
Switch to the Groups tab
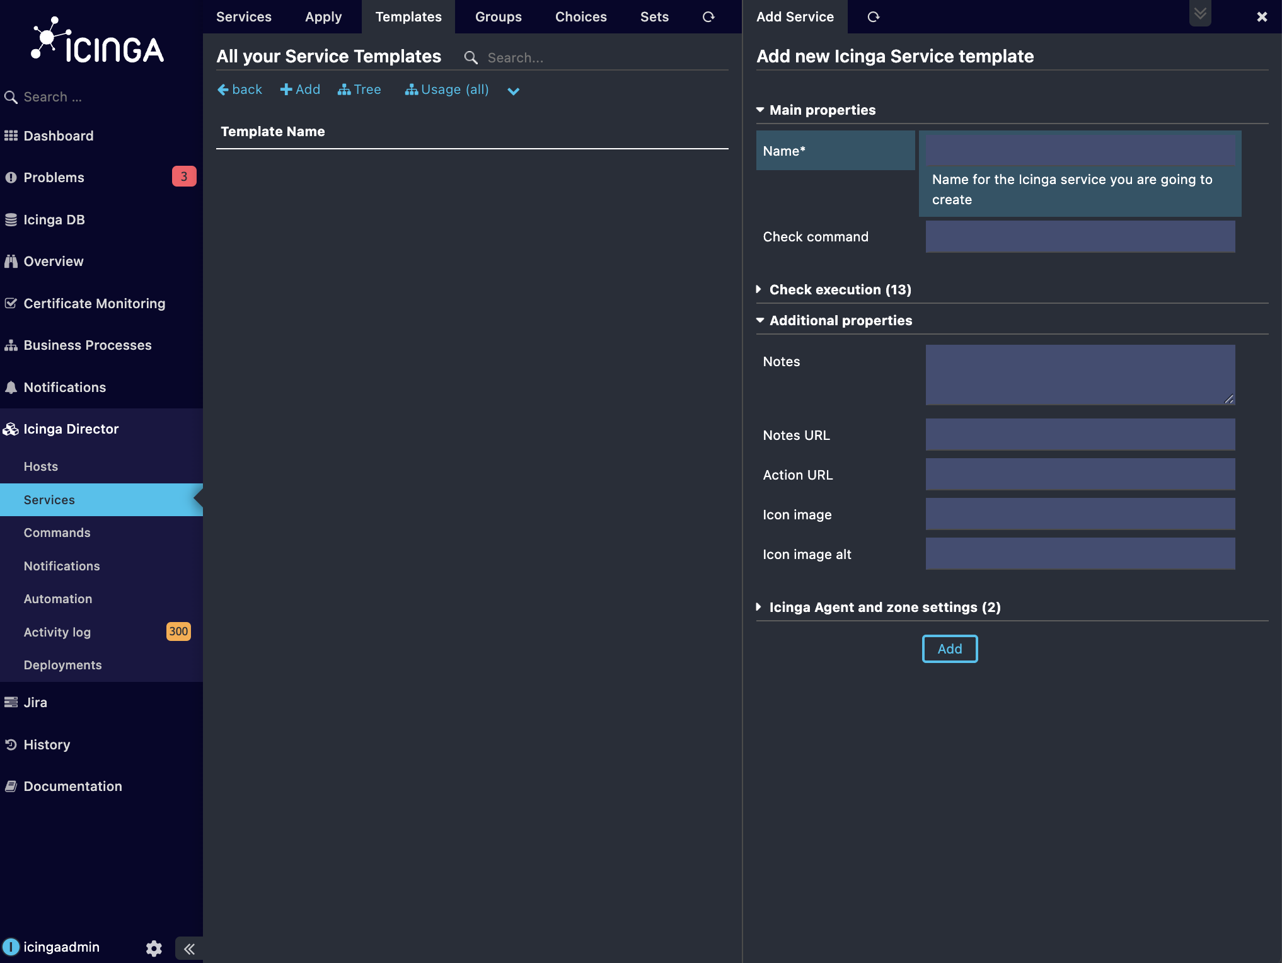point(499,16)
